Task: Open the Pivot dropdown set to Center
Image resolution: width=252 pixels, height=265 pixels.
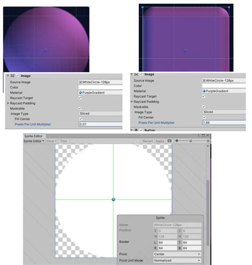Action: click(x=178, y=254)
